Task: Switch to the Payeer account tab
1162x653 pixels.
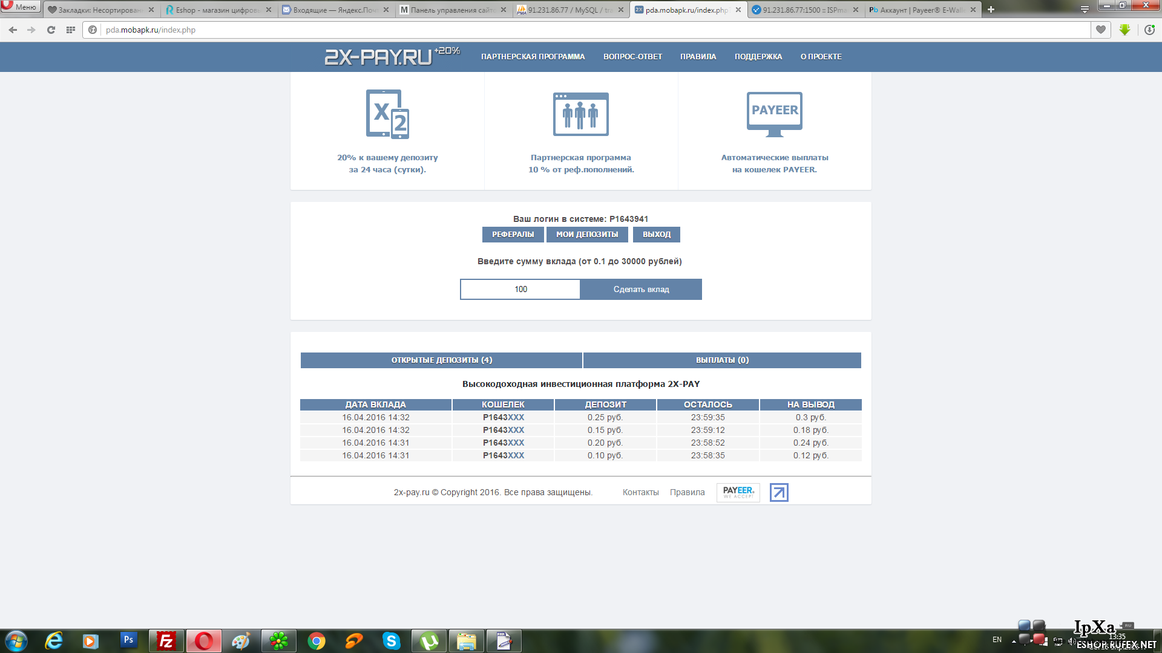Action: pos(923,10)
